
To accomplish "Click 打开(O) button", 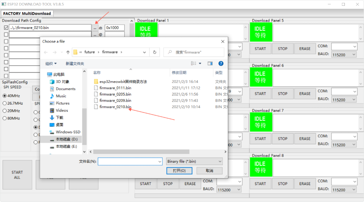I will pos(179,171).
